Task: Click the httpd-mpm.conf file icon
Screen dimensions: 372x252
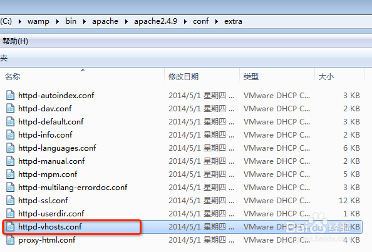Action: (x=10, y=174)
